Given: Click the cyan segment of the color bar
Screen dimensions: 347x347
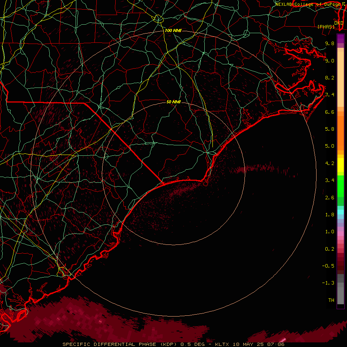Looking at the screenshot, I should (x=340, y=212).
